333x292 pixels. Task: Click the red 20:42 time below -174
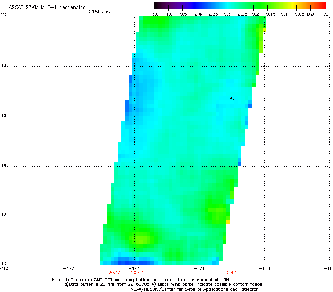tap(137, 273)
